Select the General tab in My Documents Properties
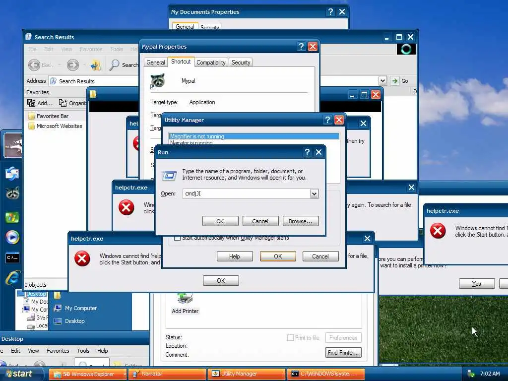Viewport: 508px width, 381px height. click(x=185, y=27)
